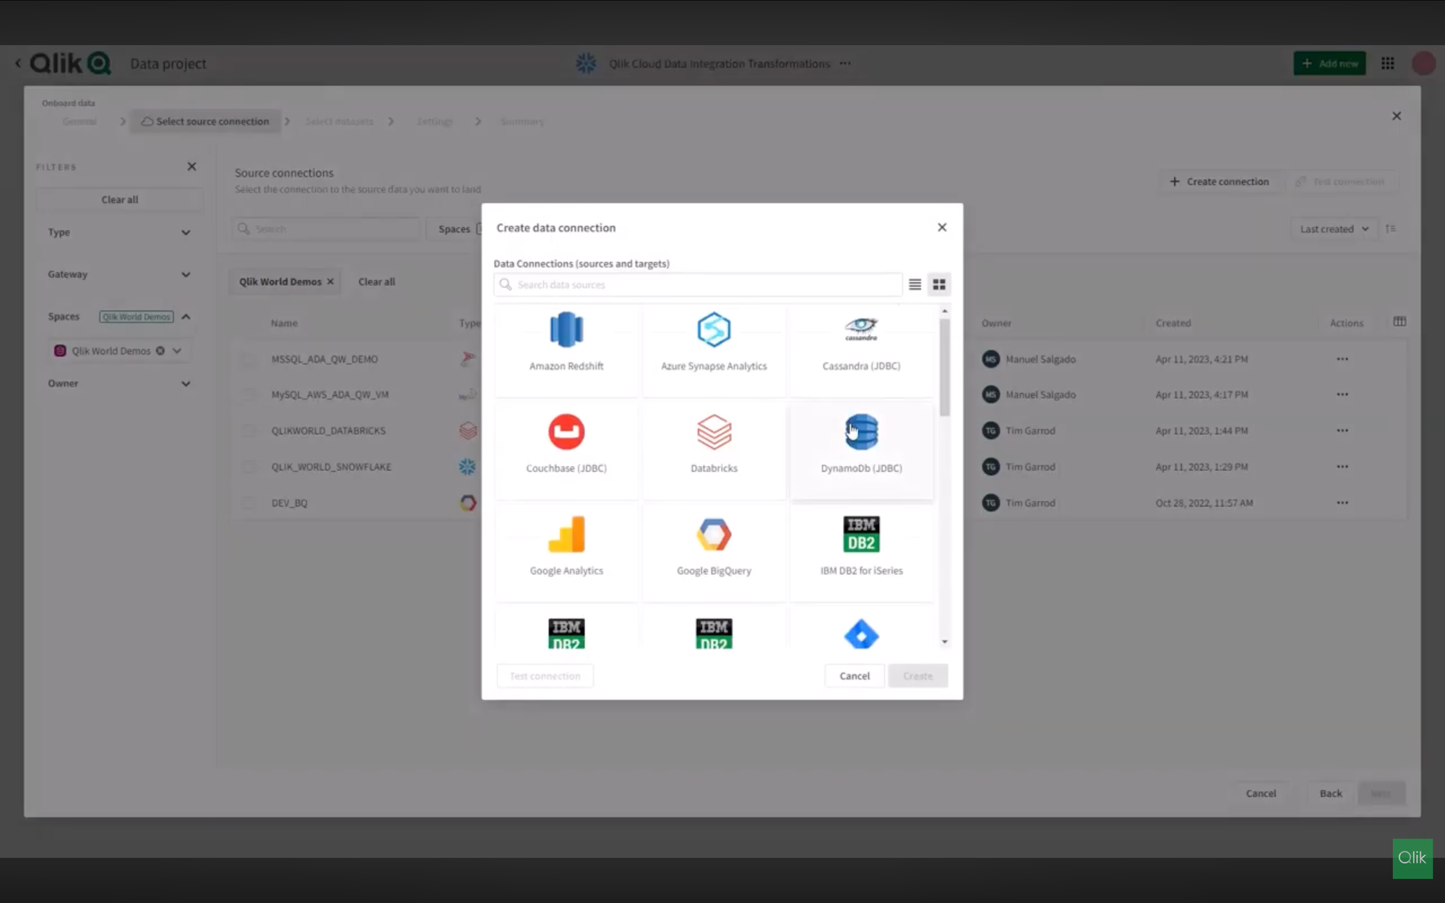Screen dimensions: 1445x903
Task: Cancel the Create data connection dialog
Action: (x=854, y=676)
